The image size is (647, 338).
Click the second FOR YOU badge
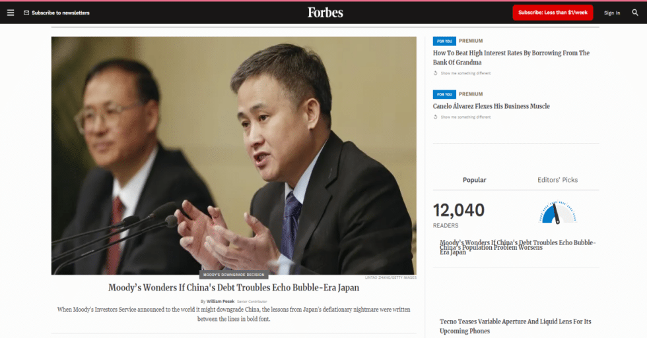pos(444,94)
